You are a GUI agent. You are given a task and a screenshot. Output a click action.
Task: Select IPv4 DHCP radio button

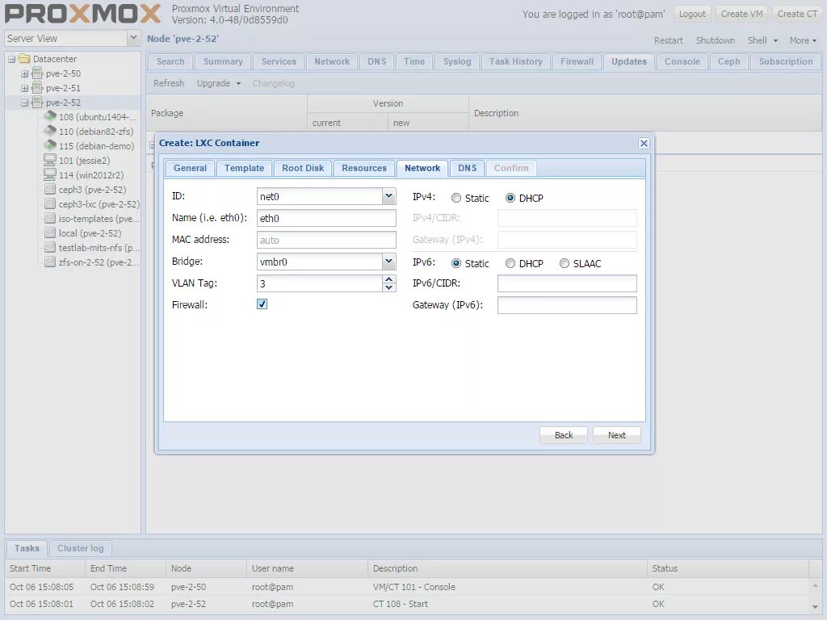coord(510,199)
